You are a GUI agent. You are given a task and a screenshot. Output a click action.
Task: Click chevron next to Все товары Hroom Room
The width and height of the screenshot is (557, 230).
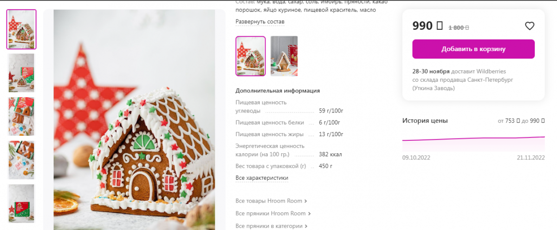305,201
